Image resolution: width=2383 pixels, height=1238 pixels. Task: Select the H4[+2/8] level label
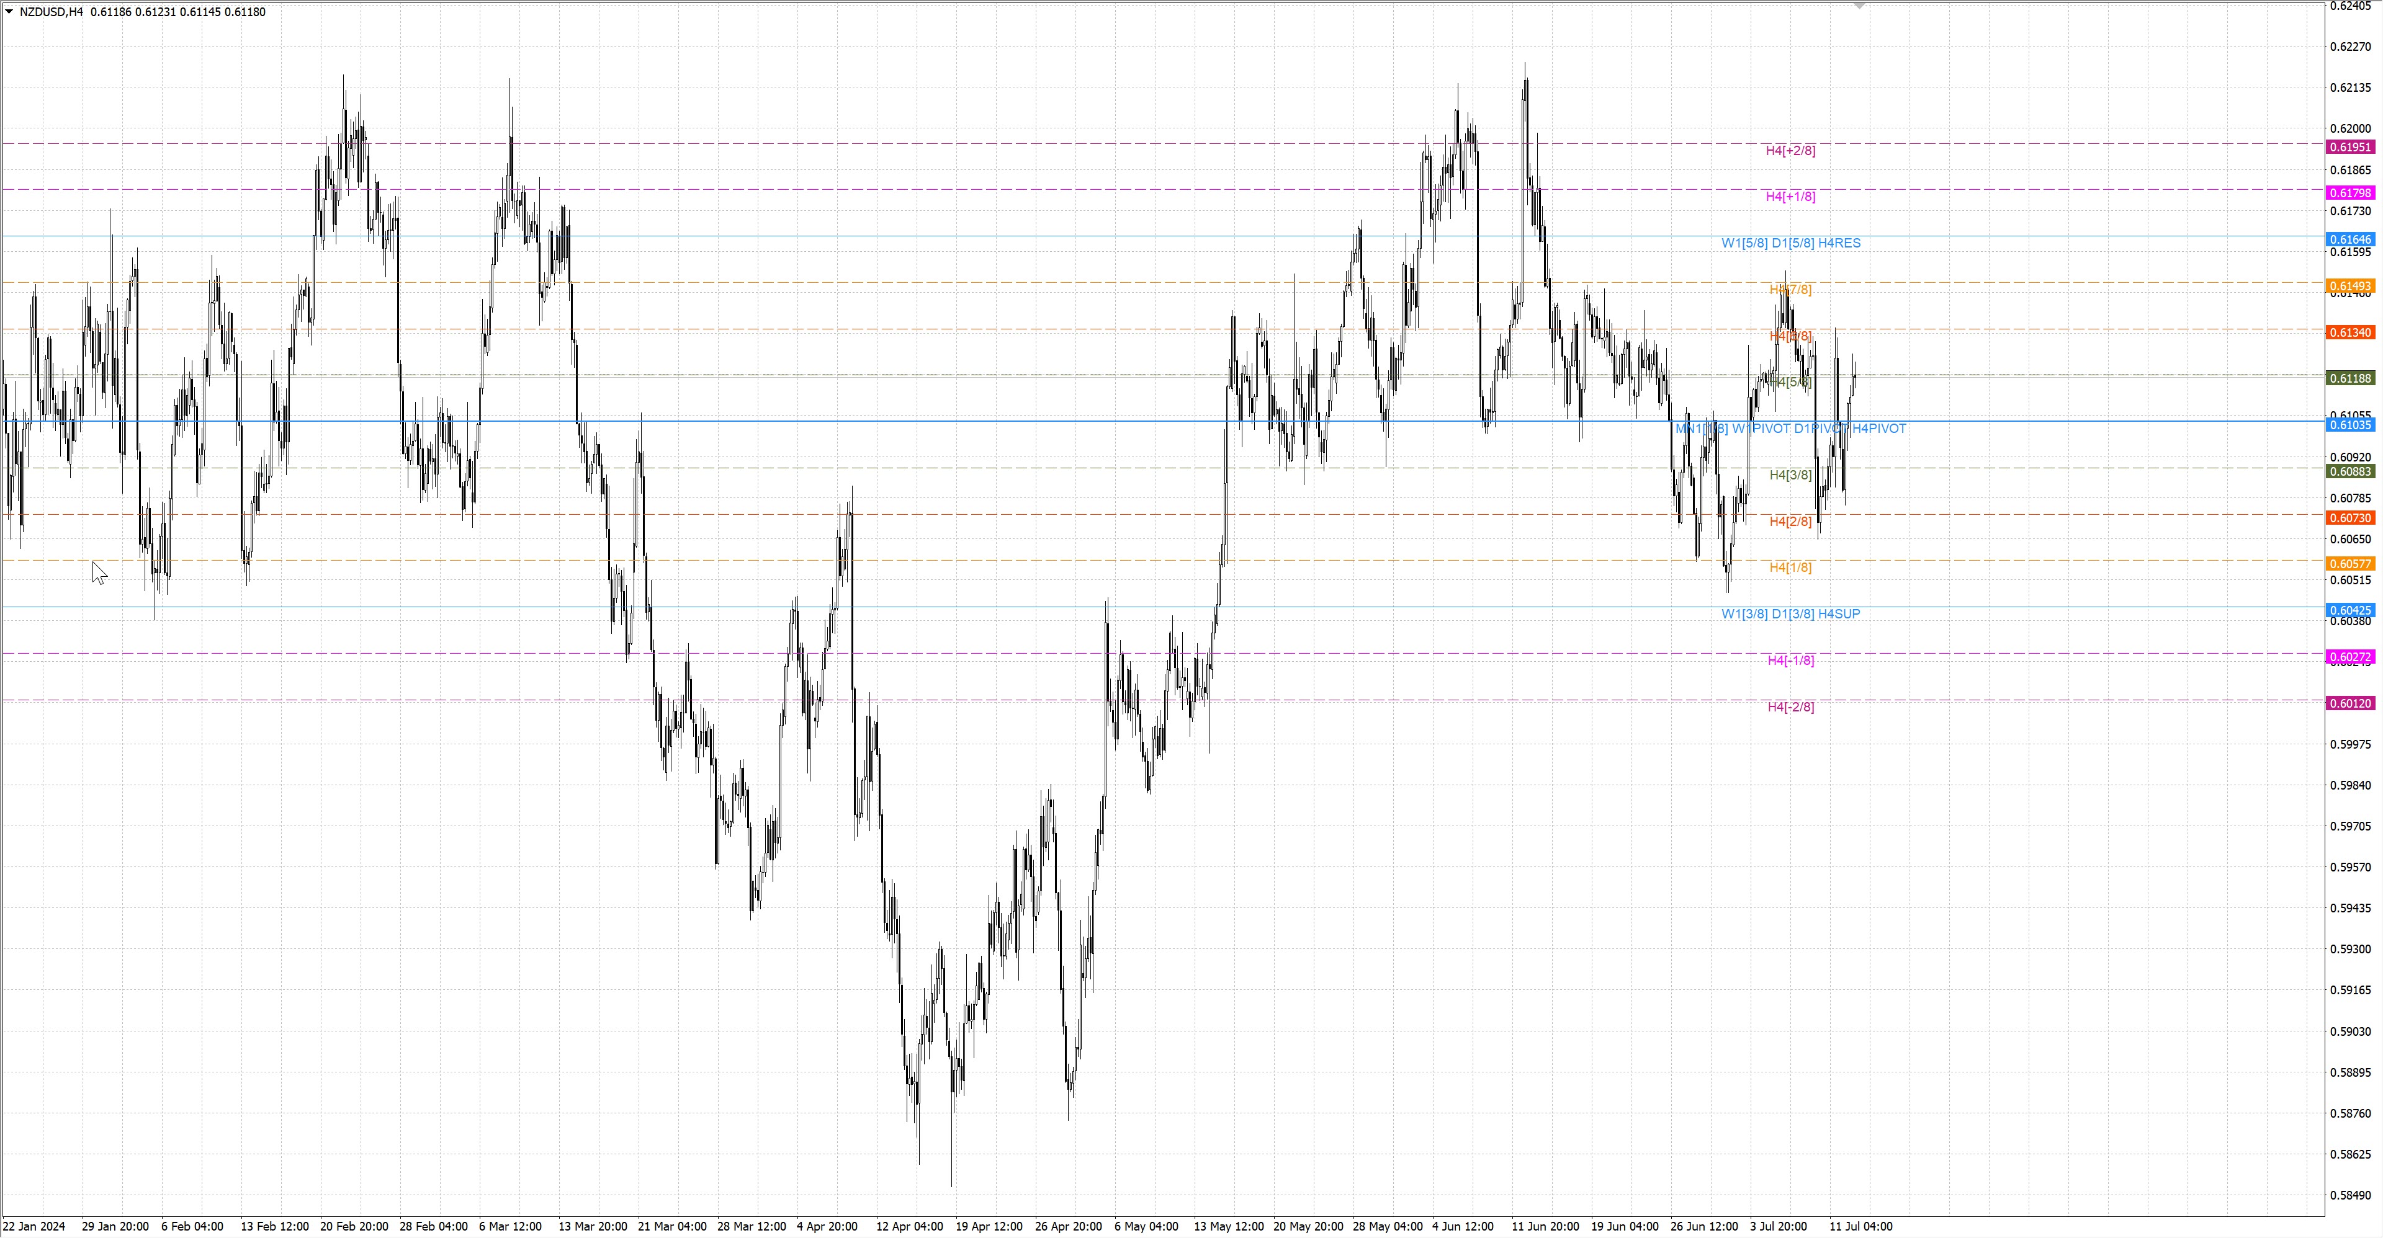tap(1790, 151)
